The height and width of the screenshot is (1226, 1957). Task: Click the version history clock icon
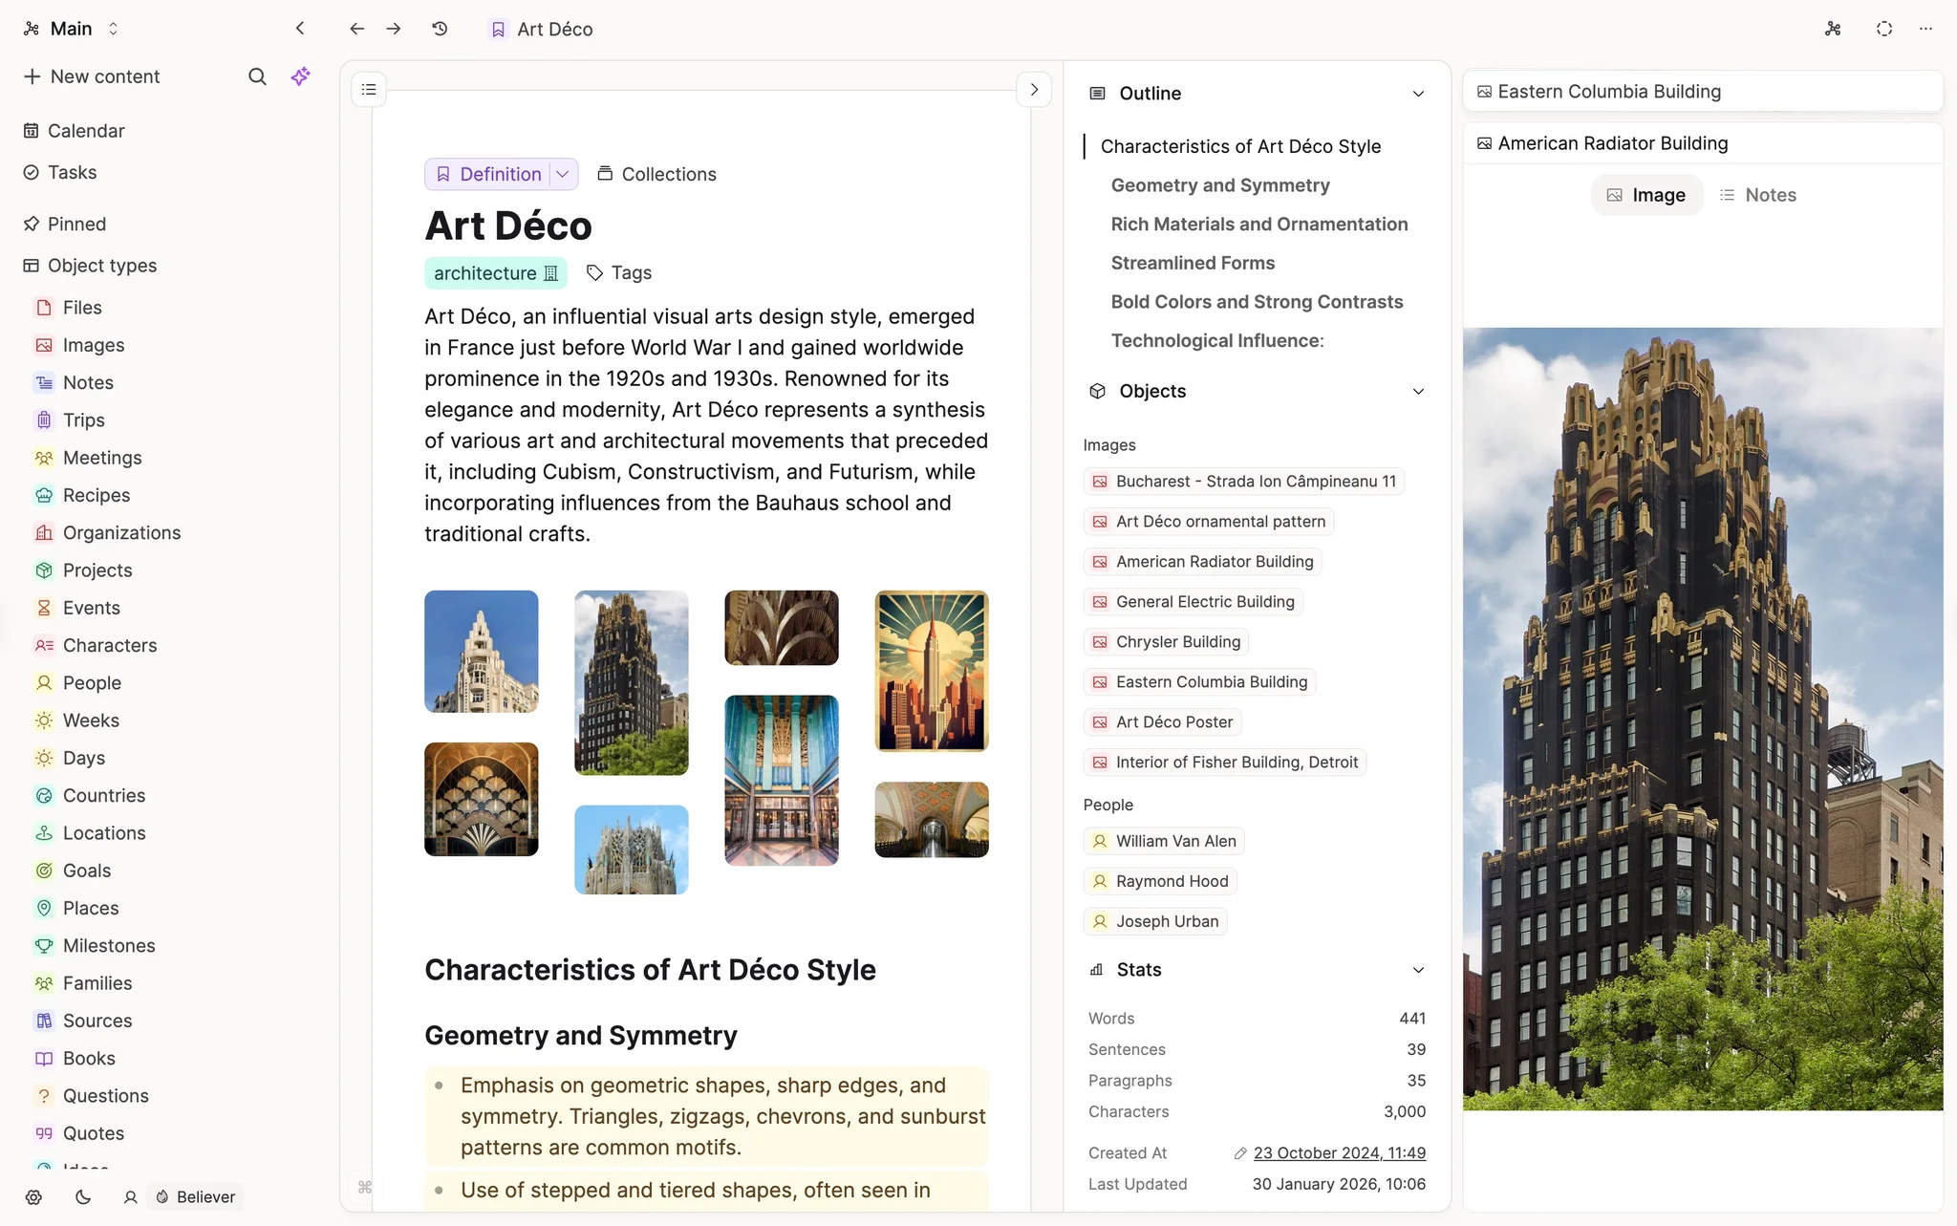pos(440,29)
